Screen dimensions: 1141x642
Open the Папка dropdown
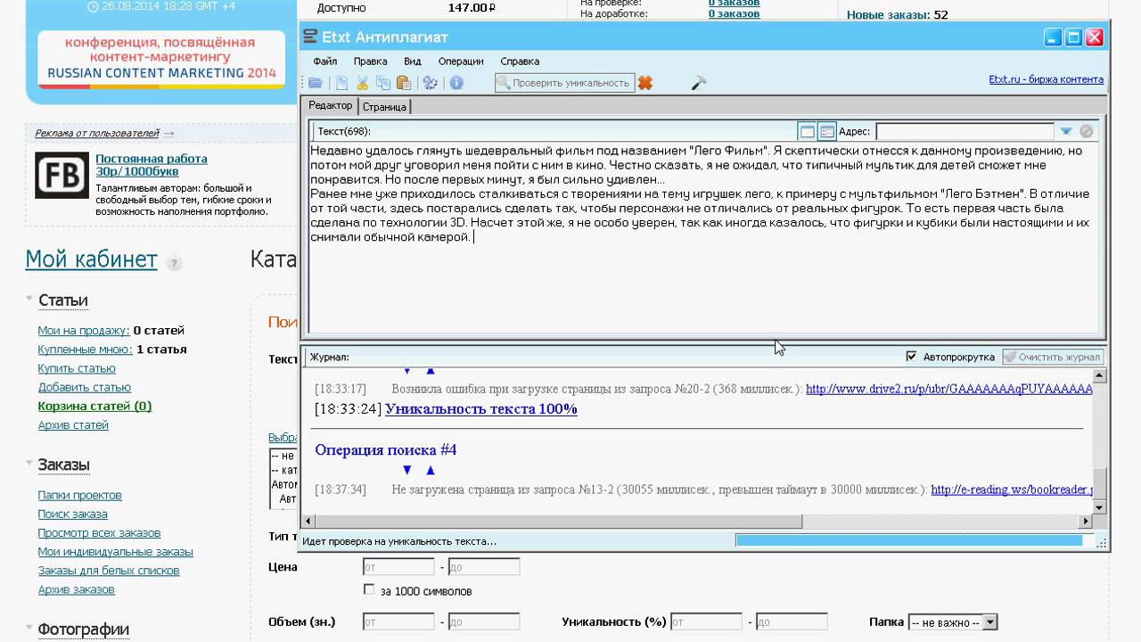(952, 622)
